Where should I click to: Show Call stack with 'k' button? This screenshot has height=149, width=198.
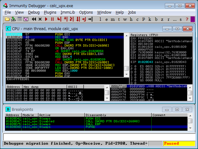click(x=150, y=19)
